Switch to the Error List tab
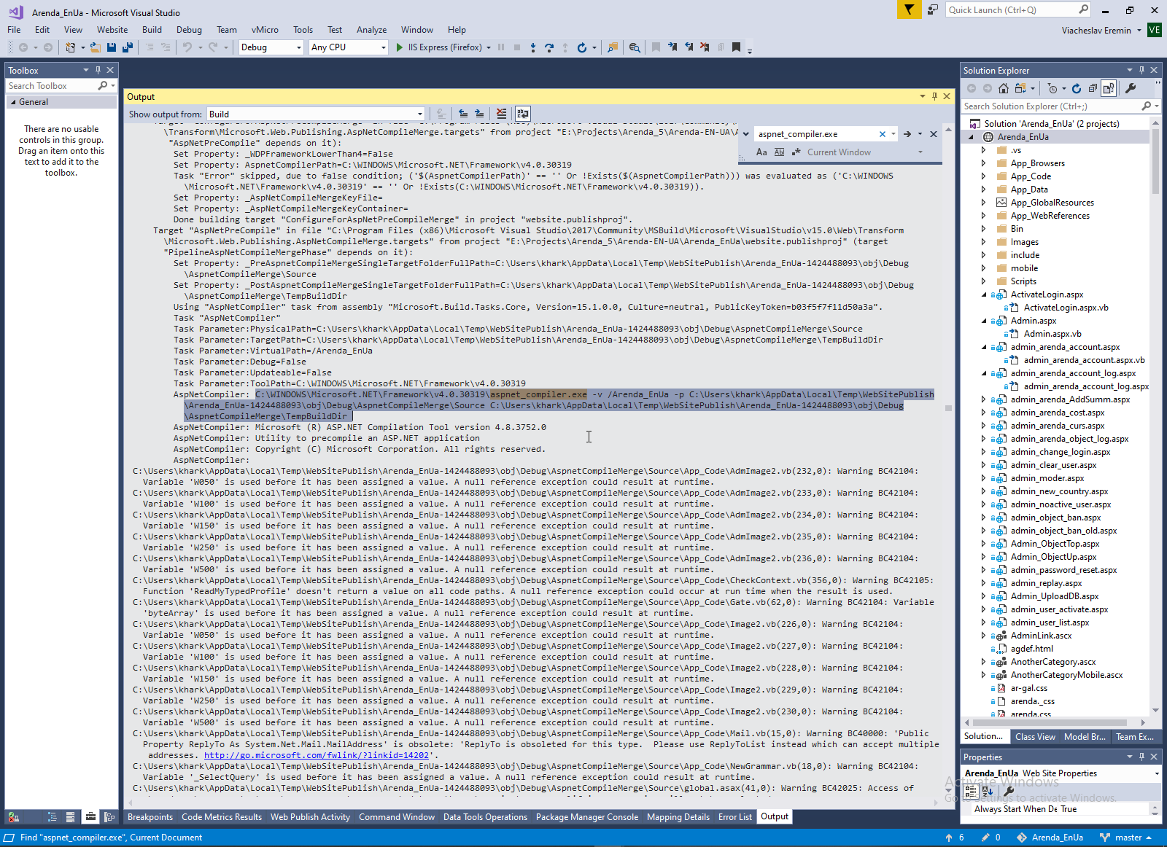The image size is (1167, 847). click(734, 817)
